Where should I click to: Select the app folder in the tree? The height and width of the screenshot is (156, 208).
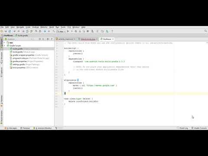point(10,42)
